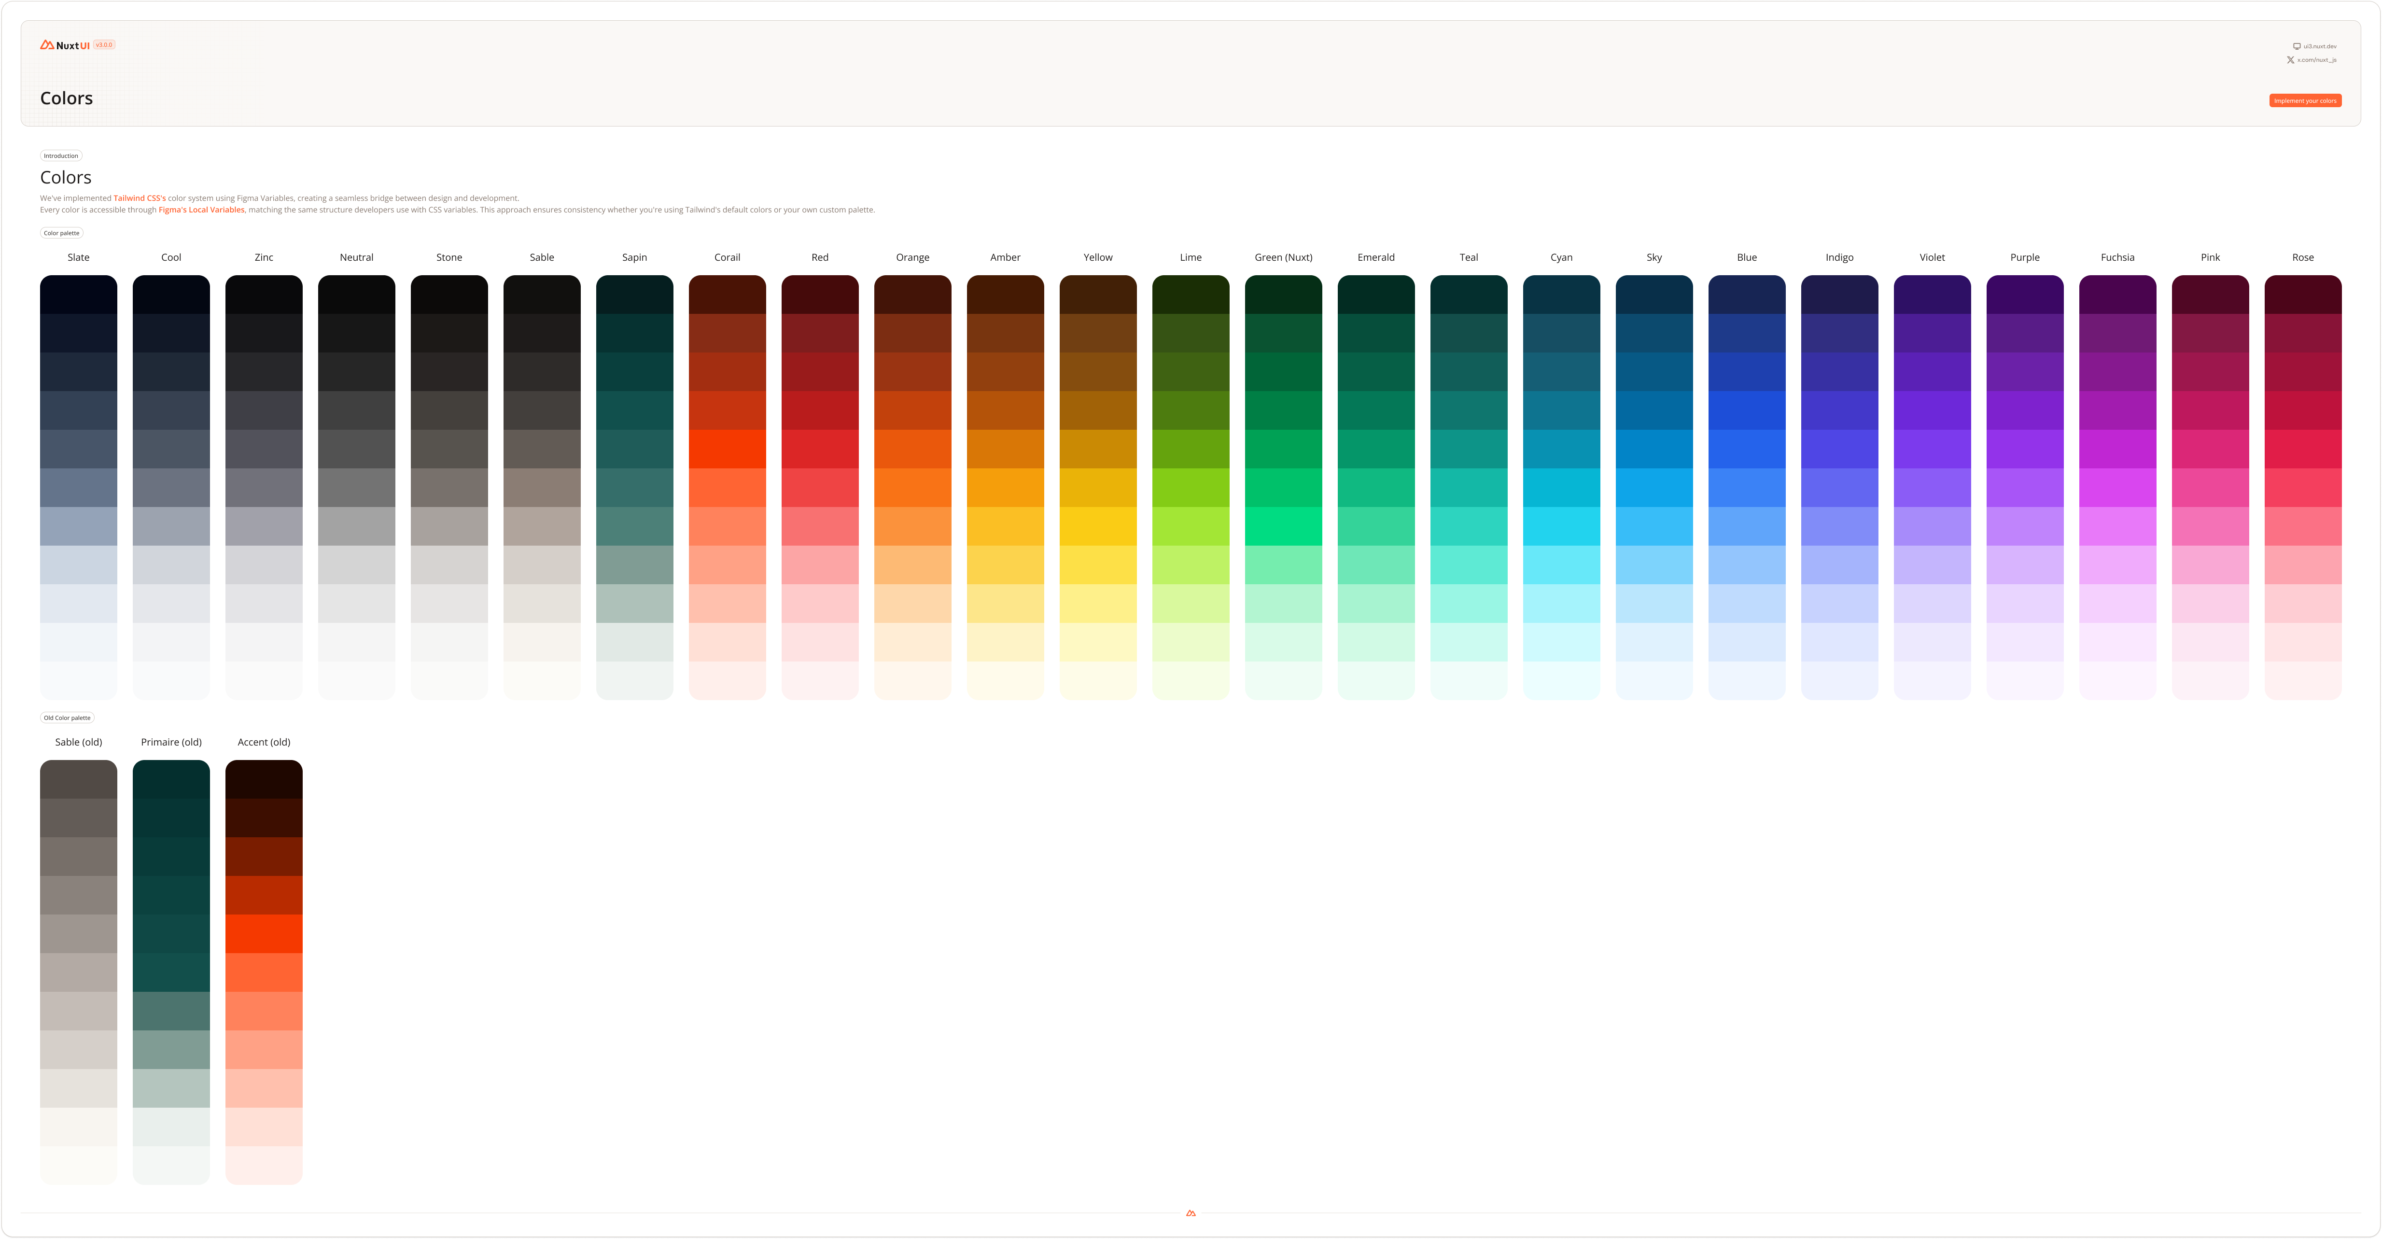Image resolution: width=2382 pixels, height=1239 pixels.
Task: Click the Yellow column label
Action: (1098, 257)
